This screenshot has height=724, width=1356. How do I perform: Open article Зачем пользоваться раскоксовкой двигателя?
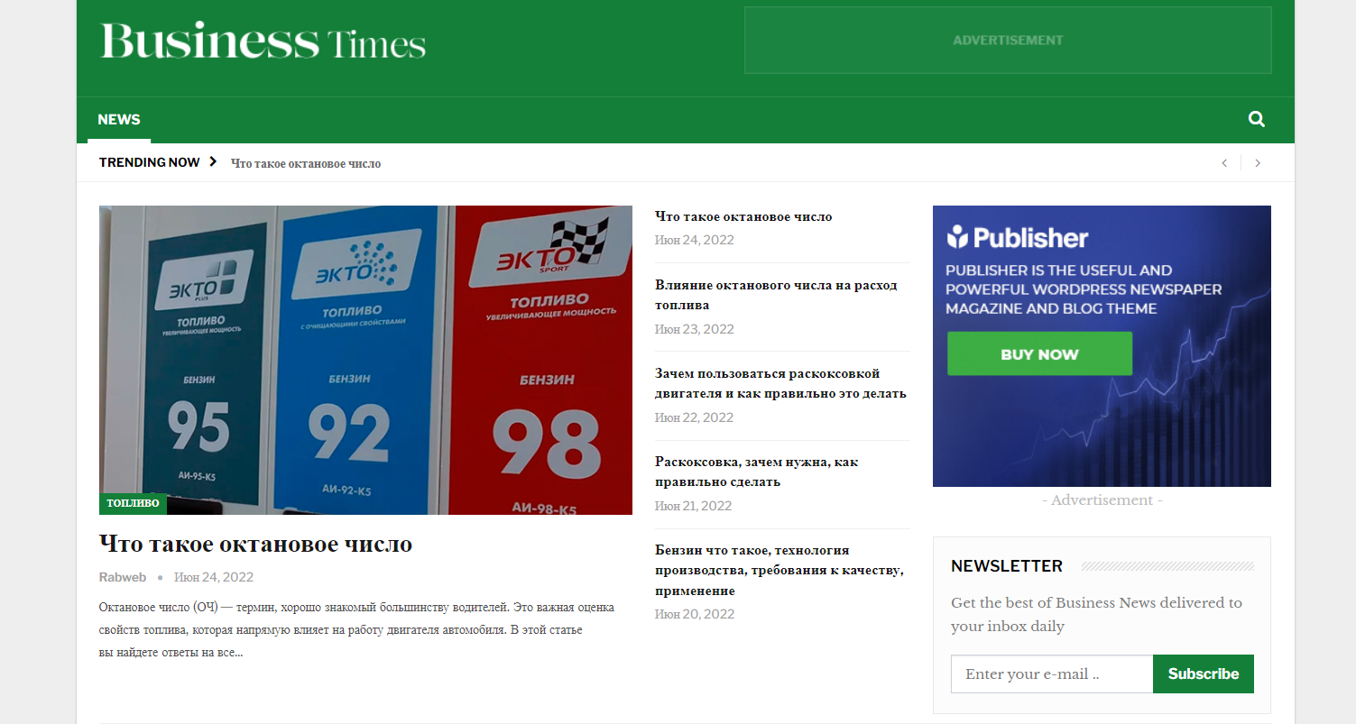(x=780, y=383)
